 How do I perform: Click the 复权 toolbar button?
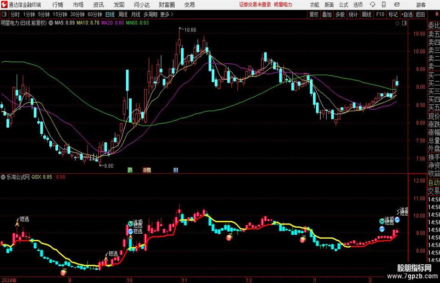click(314, 14)
